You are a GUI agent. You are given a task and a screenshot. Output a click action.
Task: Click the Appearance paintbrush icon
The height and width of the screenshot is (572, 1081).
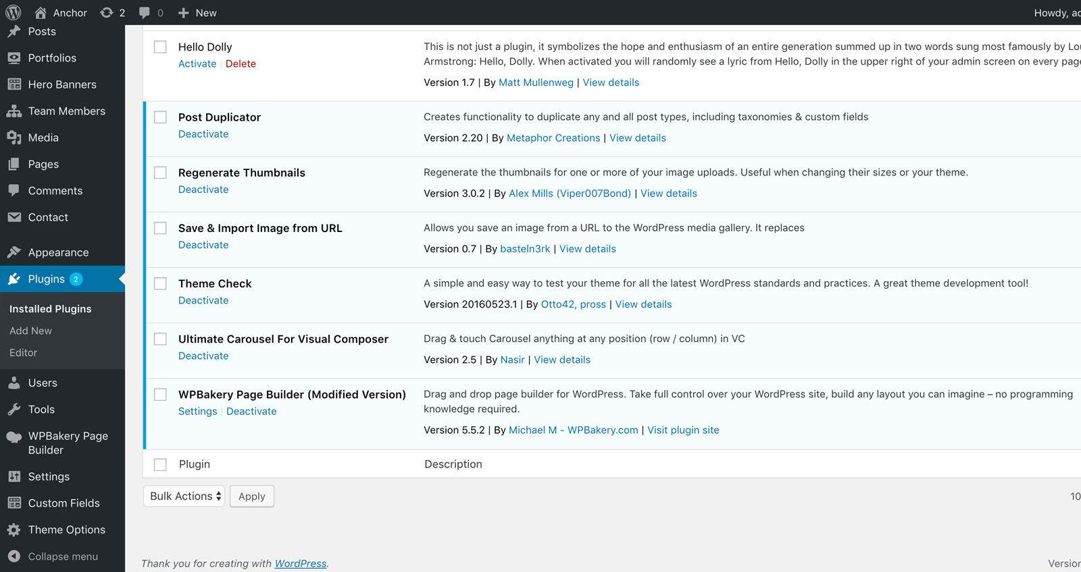[14, 252]
